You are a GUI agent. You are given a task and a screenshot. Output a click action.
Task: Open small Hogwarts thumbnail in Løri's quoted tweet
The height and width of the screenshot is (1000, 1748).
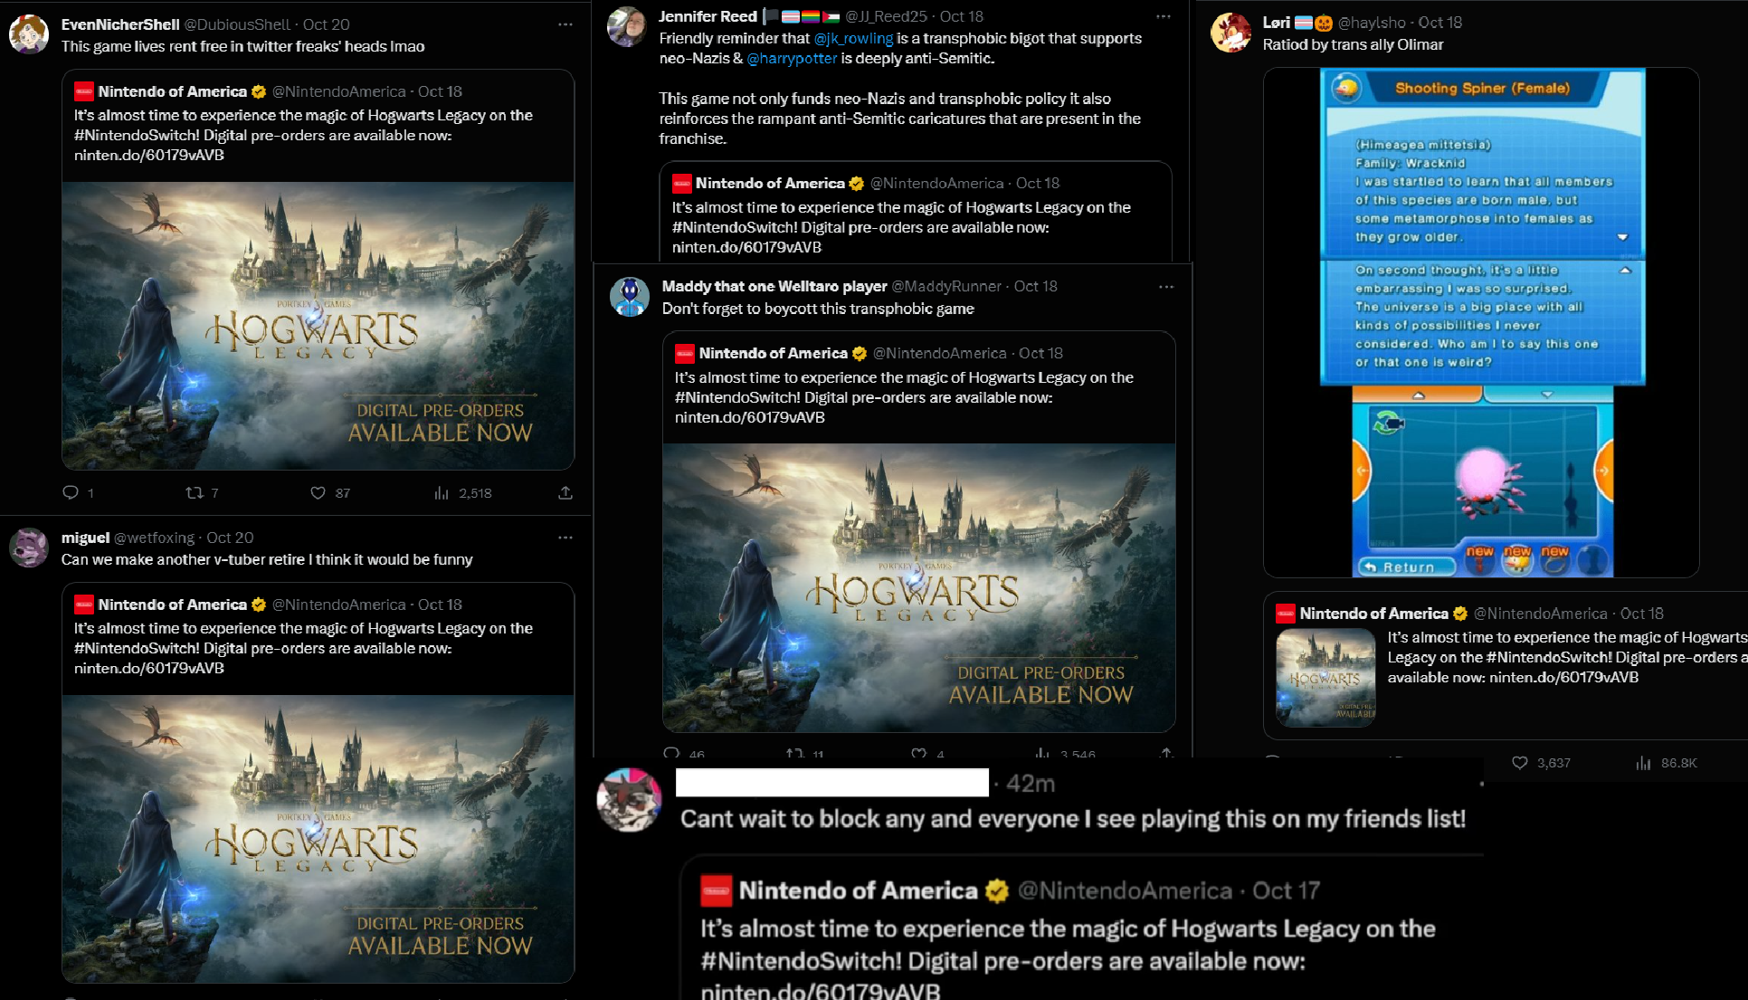(1325, 678)
